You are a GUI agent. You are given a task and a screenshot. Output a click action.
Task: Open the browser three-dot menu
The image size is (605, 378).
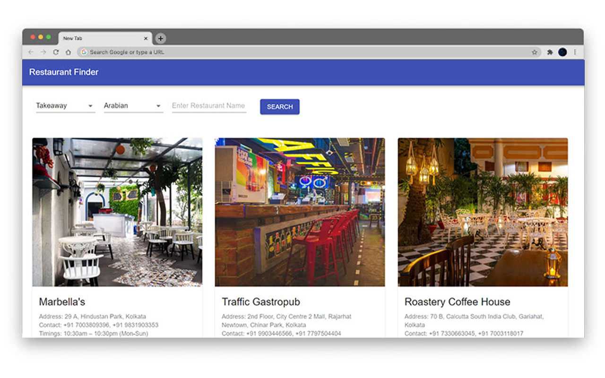coord(575,52)
